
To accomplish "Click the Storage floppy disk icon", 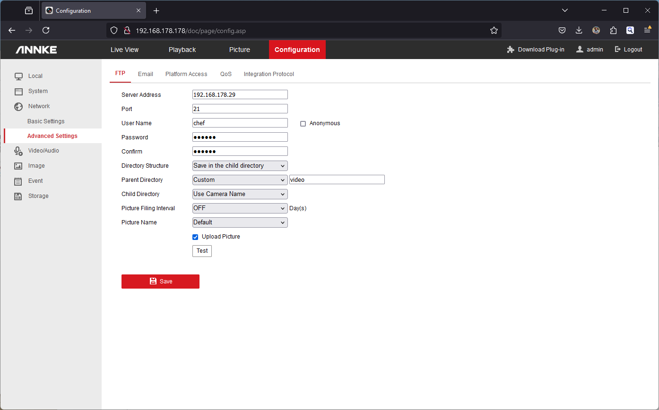I will tap(18, 196).
